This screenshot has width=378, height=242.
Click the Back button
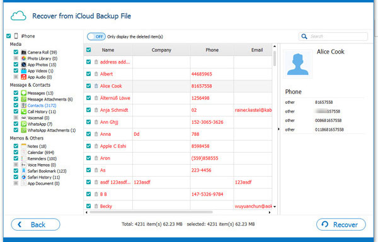coord(35,224)
